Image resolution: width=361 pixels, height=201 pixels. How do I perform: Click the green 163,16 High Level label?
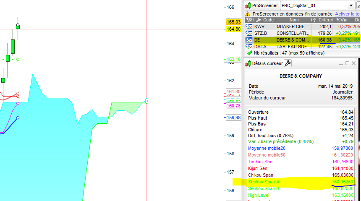tap(233, 60)
